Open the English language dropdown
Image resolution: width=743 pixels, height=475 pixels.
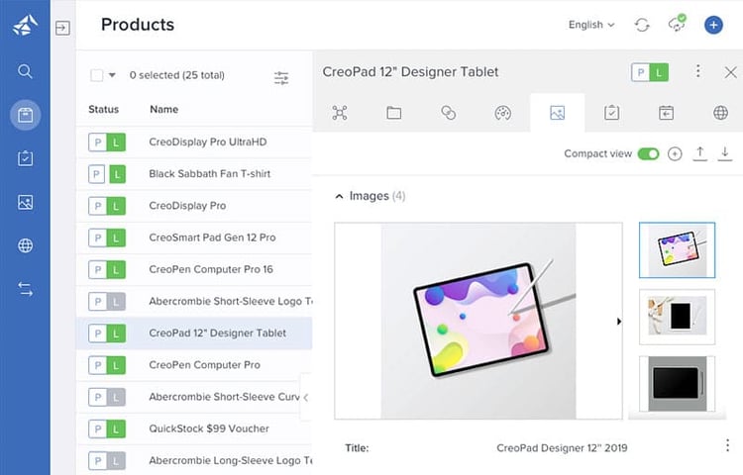[x=591, y=25]
